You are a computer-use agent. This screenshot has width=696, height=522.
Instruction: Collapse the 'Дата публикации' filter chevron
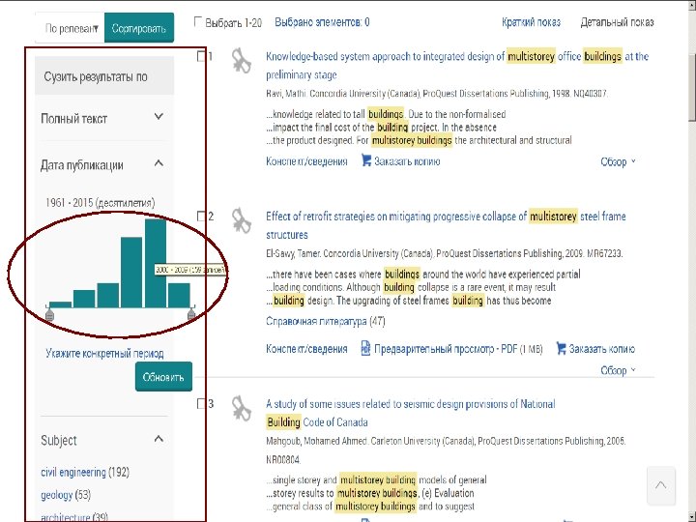pyautogui.click(x=159, y=163)
